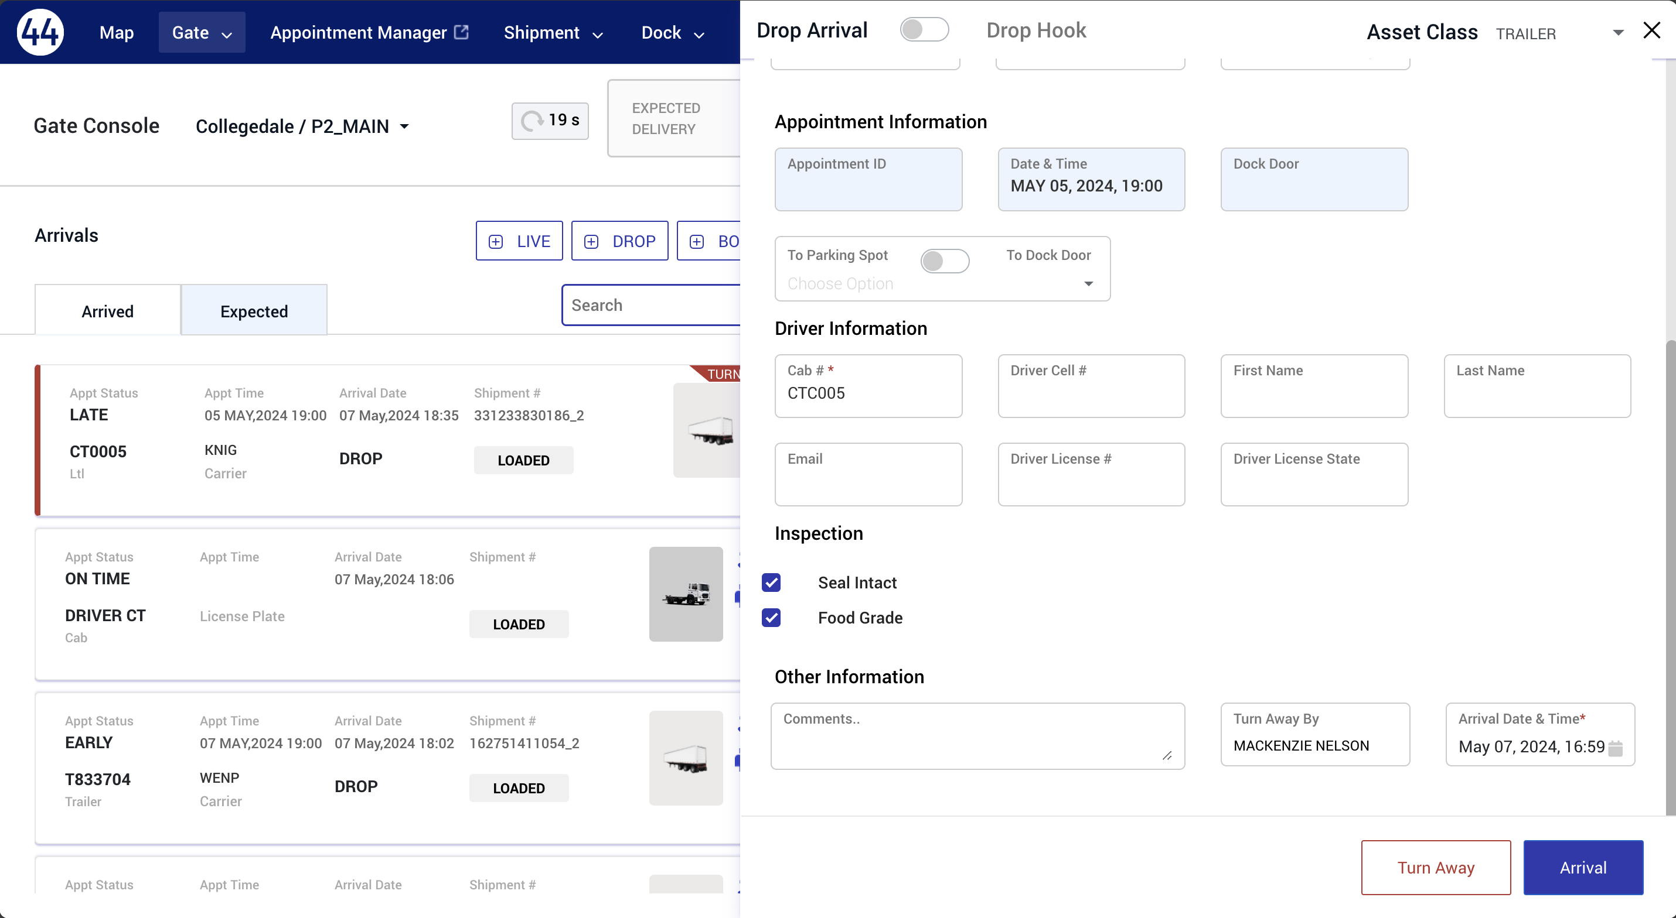The image size is (1676, 918).
Task: Focus Comments text area
Action: click(977, 735)
